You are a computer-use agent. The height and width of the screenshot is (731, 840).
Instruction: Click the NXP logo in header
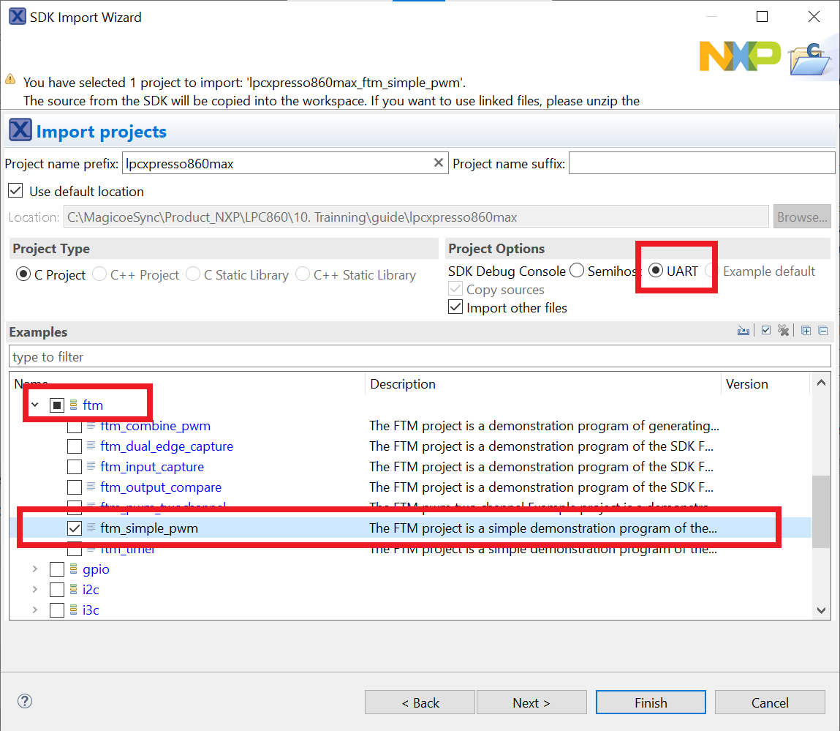pyautogui.click(x=739, y=56)
